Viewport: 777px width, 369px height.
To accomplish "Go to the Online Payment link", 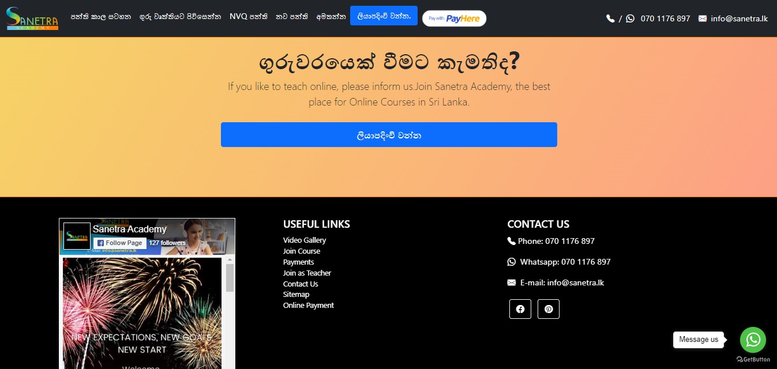I will click(309, 306).
